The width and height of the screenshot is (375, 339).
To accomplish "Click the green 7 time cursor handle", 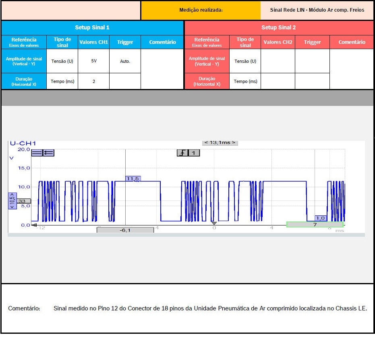I will coord(315,225).
